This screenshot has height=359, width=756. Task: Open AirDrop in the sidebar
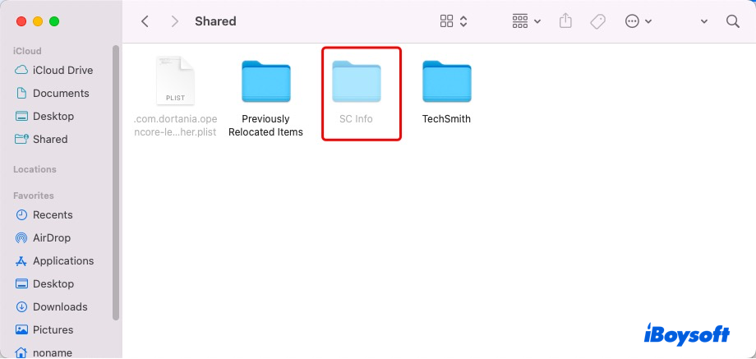click(x=51, y=237)
